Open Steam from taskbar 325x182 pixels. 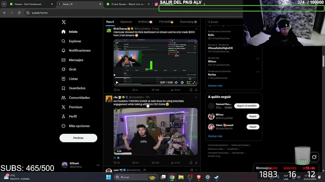click(x=217, y=177)
